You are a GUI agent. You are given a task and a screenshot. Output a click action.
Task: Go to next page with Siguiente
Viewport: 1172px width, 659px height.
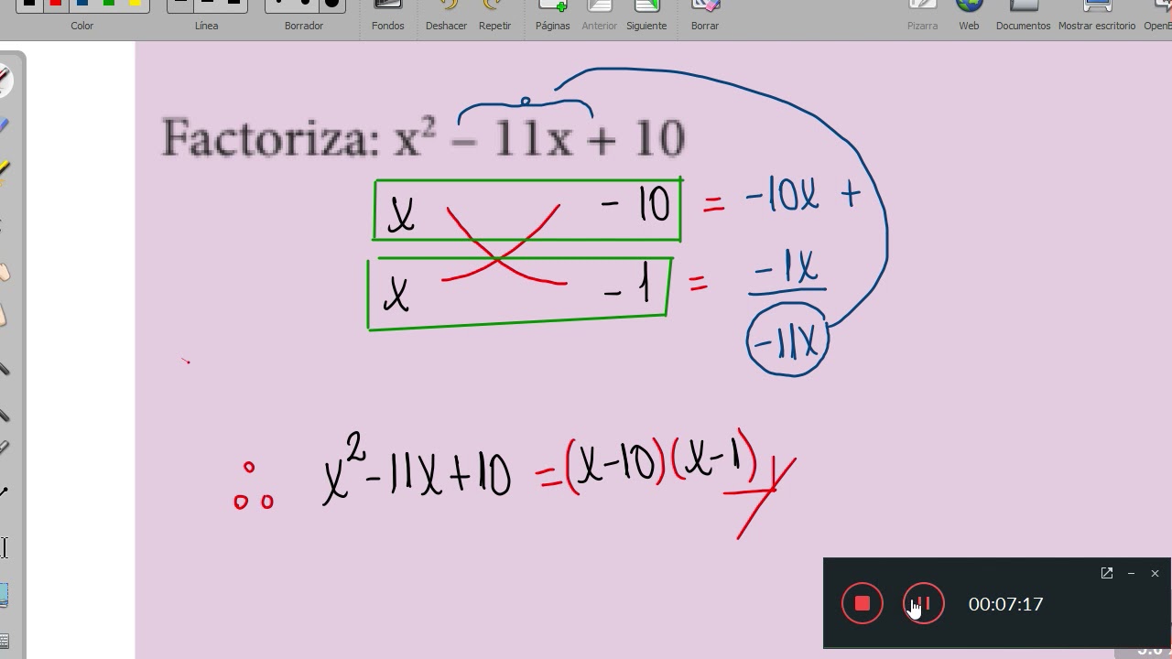point(646,16)
